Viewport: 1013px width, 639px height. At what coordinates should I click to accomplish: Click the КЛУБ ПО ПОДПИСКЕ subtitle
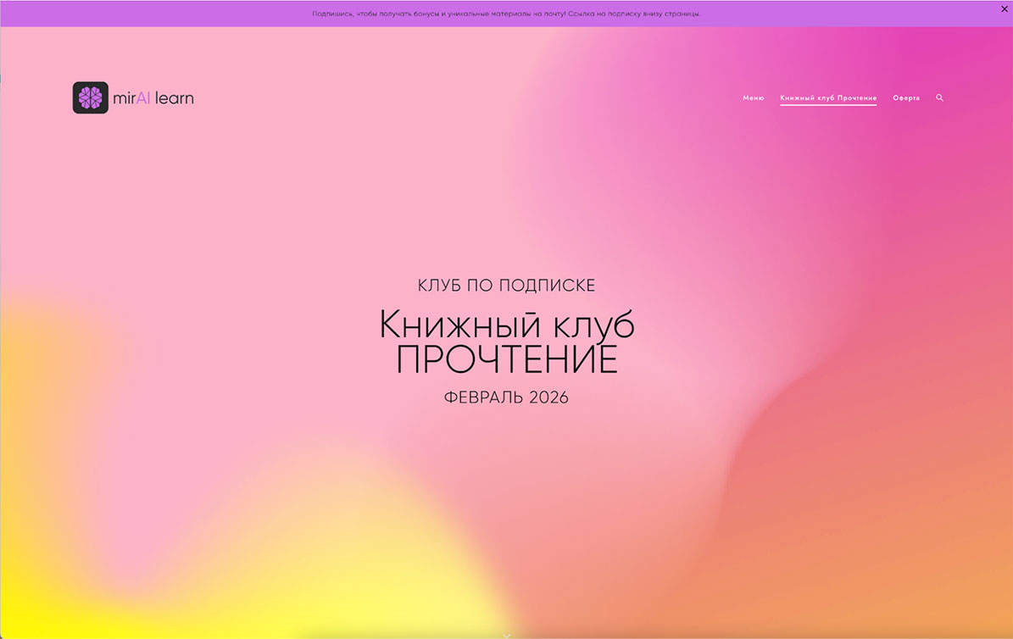[x=506, y=286]
